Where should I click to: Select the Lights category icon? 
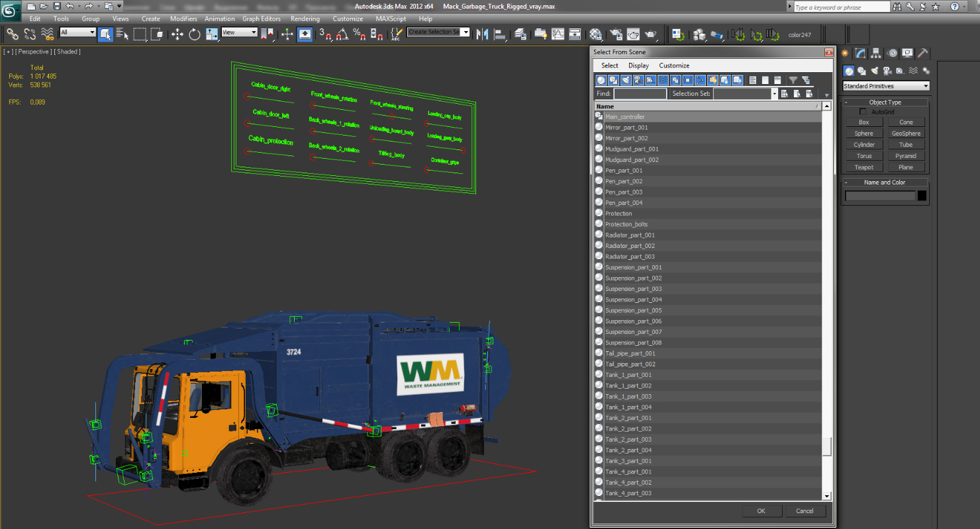coord(875,71)
